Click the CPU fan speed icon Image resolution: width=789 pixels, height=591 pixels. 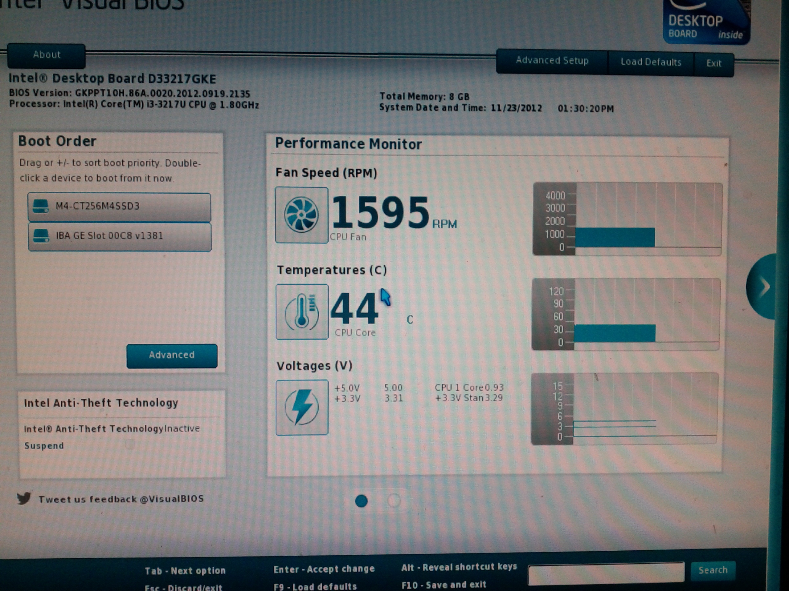(302, 215)
